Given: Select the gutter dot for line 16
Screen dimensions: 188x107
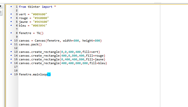Looking at the screenshot, I should 11,63.
